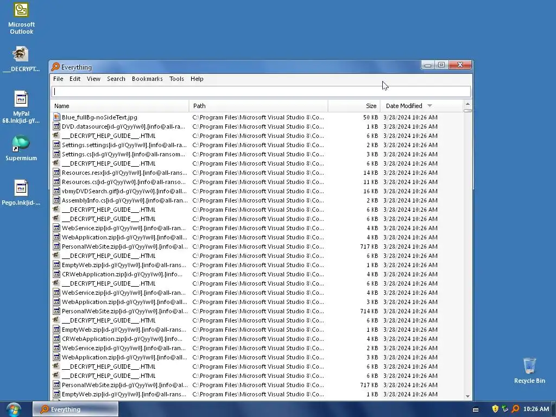Image resolution: width=556 pixels, height=417 pixels.
Task: Select the Supermium desktop shortcut icon
Action: [21, 148]
